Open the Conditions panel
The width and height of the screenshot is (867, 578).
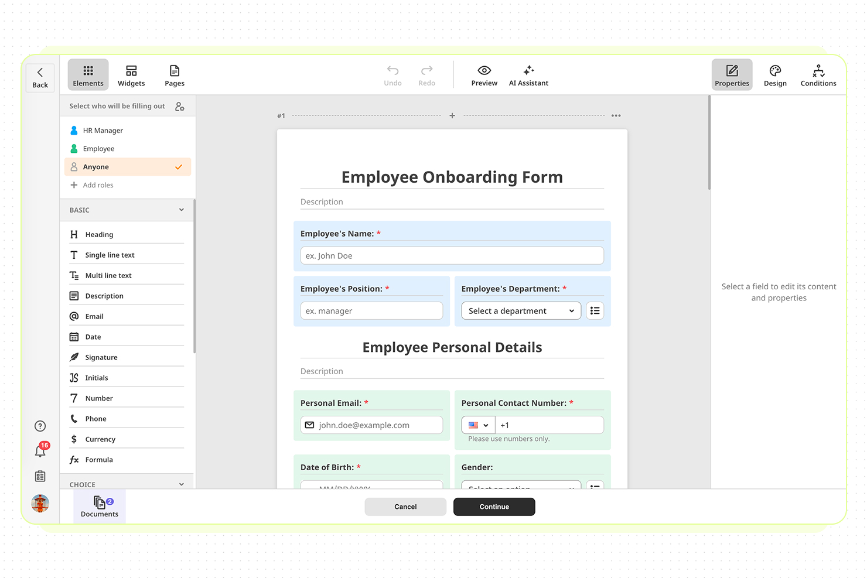tap(818, 74)
